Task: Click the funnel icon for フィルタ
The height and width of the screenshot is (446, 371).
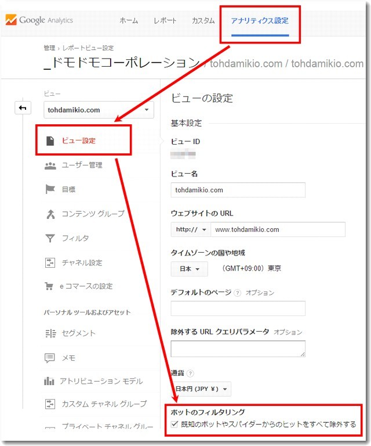Action: click(50, 238)
